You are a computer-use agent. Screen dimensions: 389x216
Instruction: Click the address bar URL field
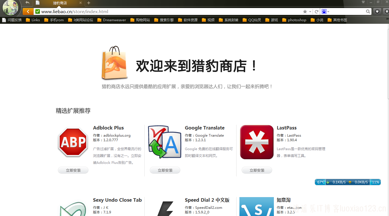click(169, 11)
